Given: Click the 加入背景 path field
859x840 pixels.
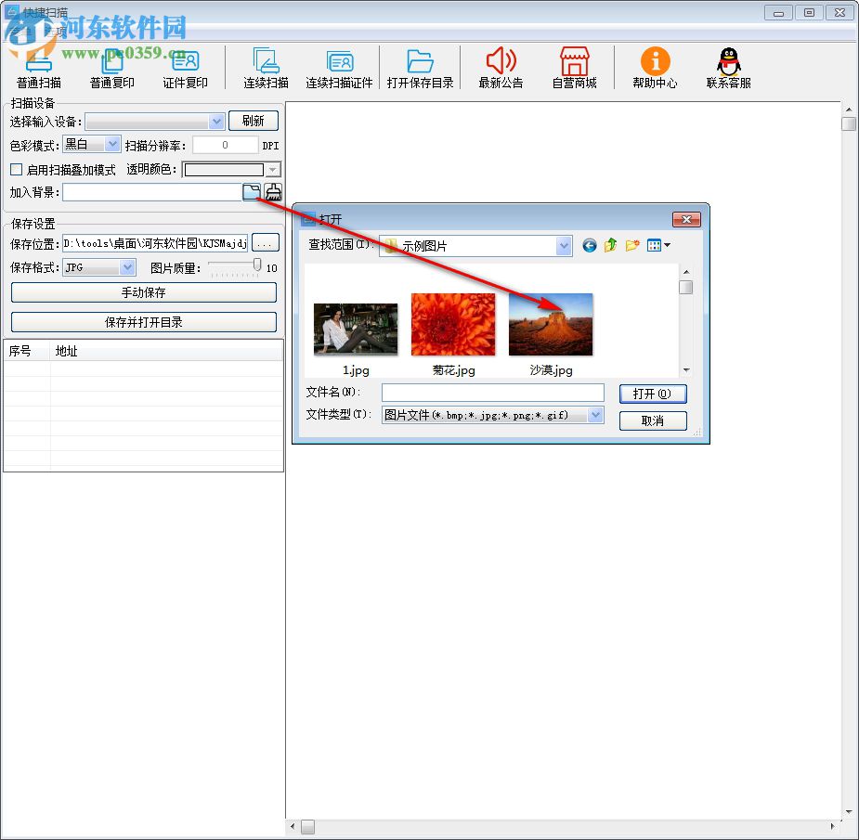Looking at the screenshot, I should coord(152,192).
